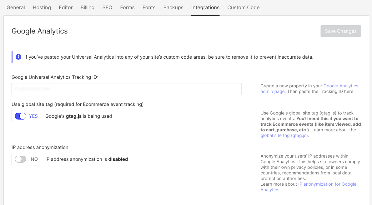Open the Google Analytics admin page link
This screenshot has height=205, width=372.
click(341, 86)
